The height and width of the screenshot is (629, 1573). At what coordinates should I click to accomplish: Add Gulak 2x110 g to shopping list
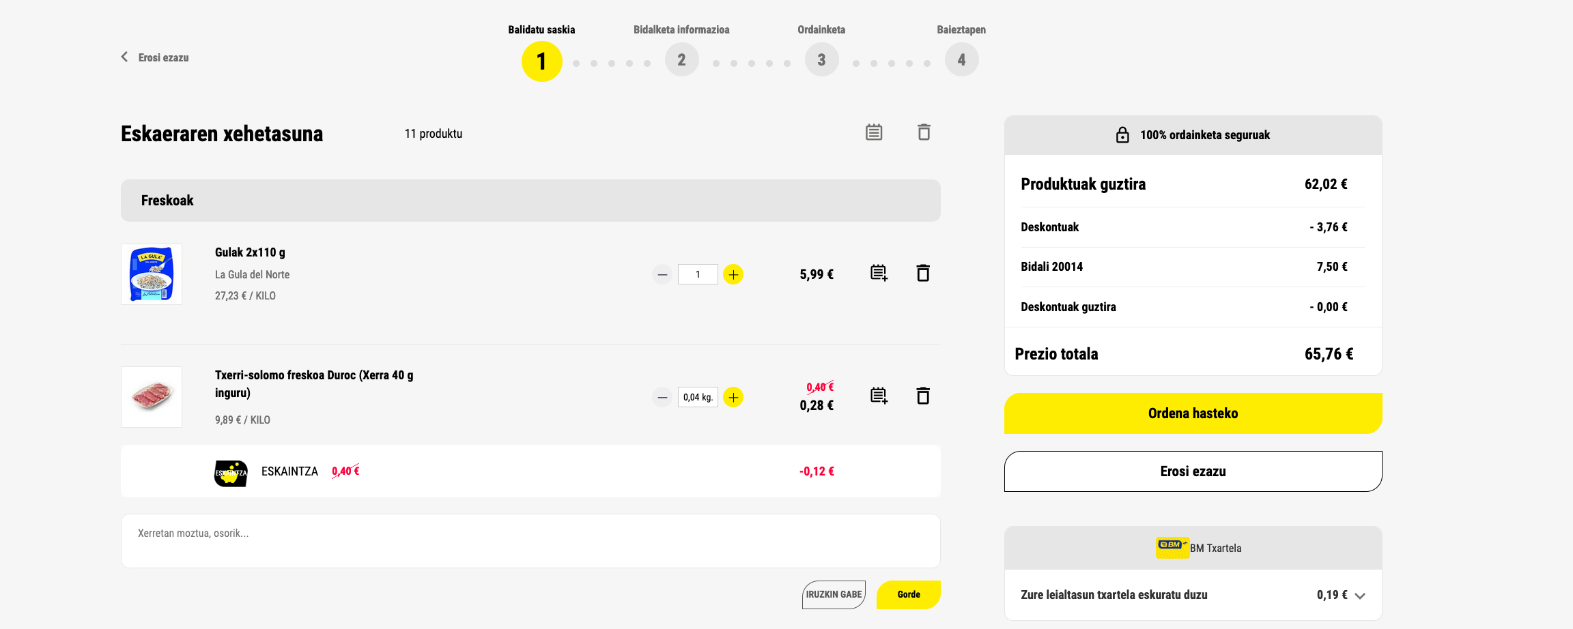click(879, 274)
